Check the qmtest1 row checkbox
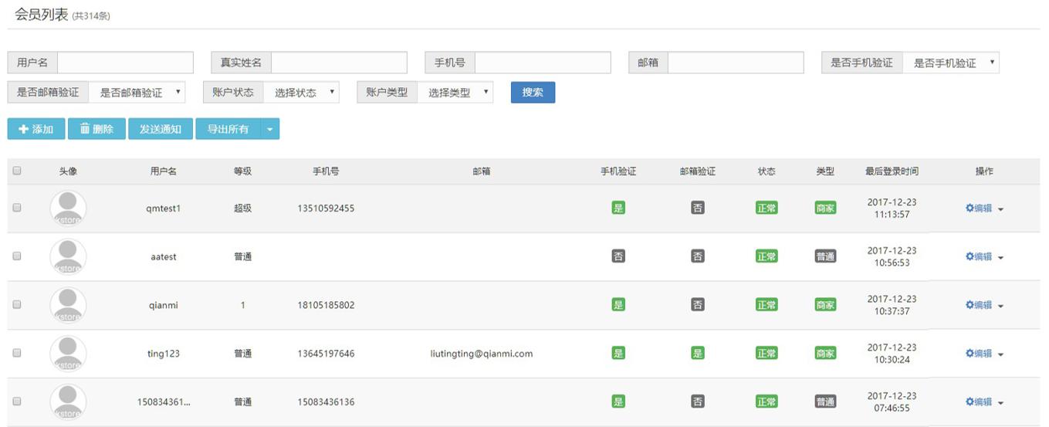This screenshot has width=1049, height=427. coord(17,207)
